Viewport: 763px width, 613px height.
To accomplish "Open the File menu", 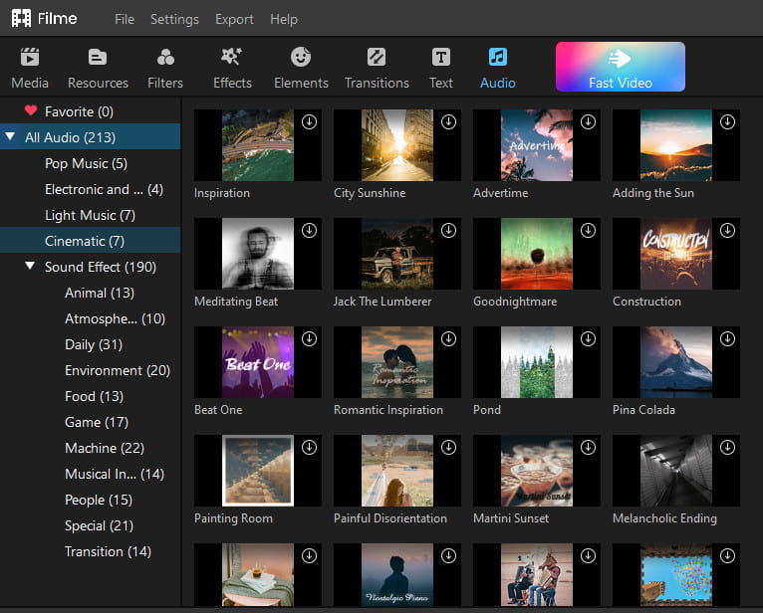I will coord(125,19).
